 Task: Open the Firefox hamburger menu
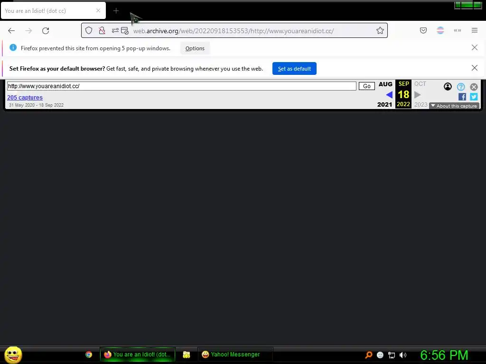(x=475, y=30)
